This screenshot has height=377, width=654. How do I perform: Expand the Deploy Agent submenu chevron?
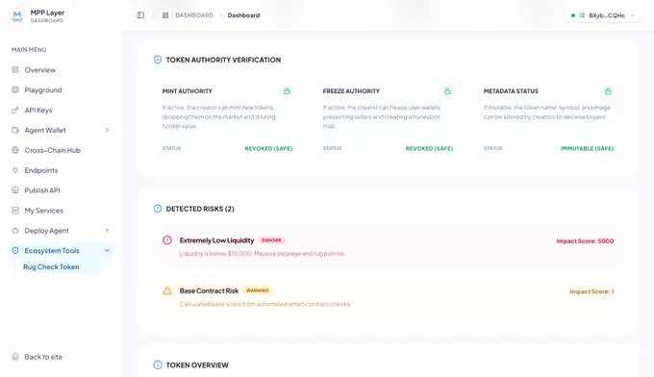(107, 231)
